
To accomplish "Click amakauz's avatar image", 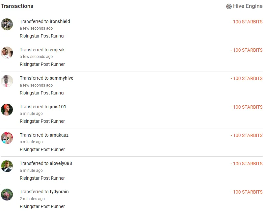I will pyautogui.click(x=7, y=138).
